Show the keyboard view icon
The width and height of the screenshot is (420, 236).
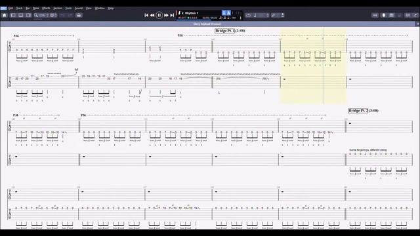pos(391,15)
